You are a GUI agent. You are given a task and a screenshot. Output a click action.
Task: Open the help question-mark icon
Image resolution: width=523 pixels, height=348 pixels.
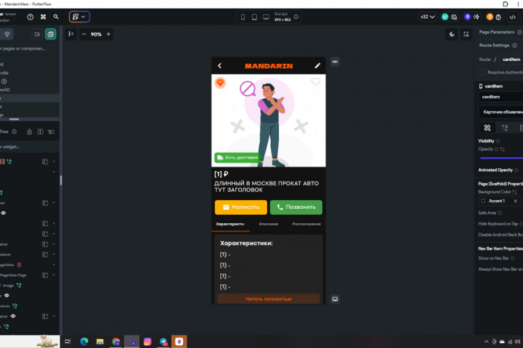pyautogui.click(x=30, y=17)
